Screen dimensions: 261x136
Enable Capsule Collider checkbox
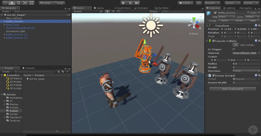tap(213, 41)
